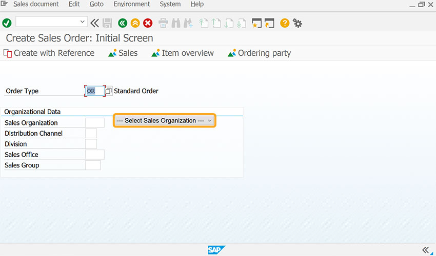Open the Environment menu
The image size is (436, 256).
pyautogui.click(x=131, y=4)
